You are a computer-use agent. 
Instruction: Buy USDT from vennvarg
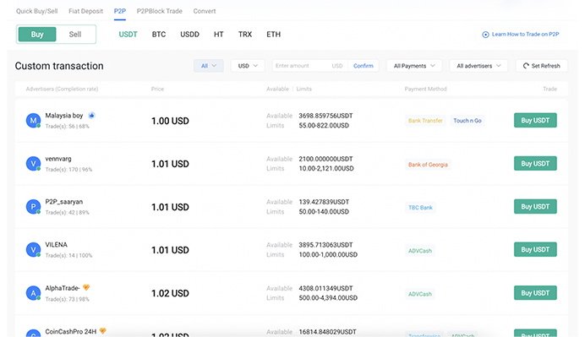pos(535,163)
